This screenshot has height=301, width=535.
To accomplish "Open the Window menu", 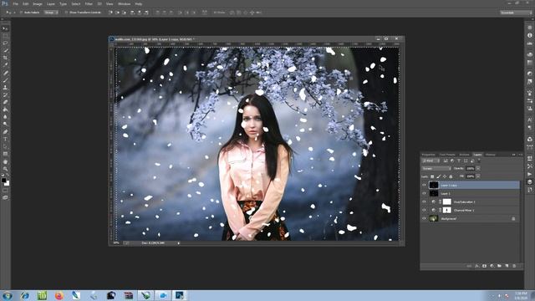I will click(x=124, y=3).
